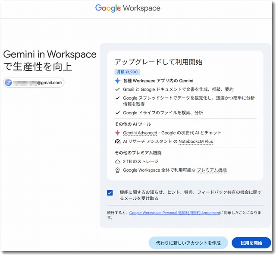276x255 pixels.
Task: Click the 月額 ¥1,900 price badge
Action: tap(126, 72)
